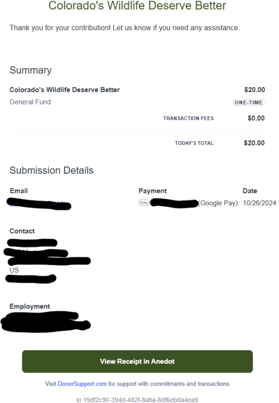The image size is (279, 403).
Task: Click the redacted email address link
Action: tap(39, 203)
